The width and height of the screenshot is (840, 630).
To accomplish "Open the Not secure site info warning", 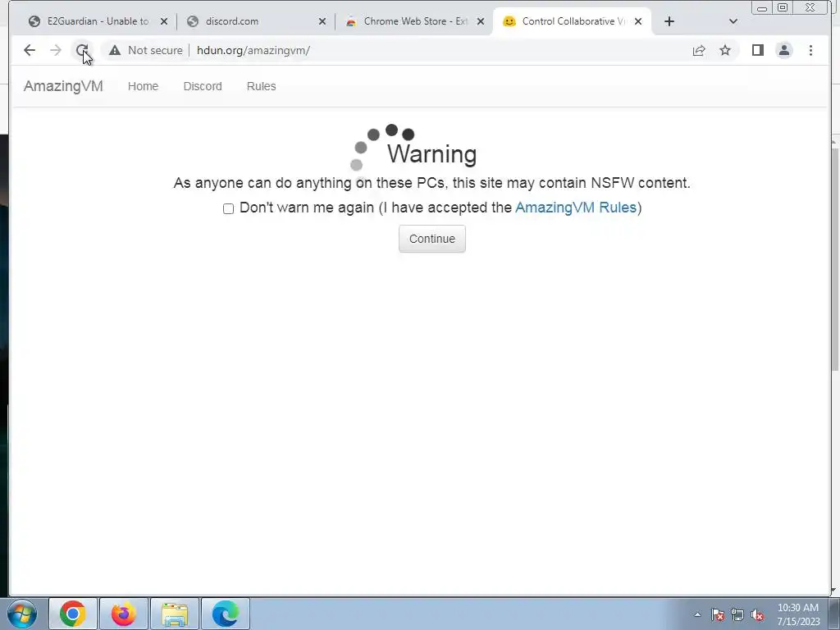I will [x=146, y=50].
